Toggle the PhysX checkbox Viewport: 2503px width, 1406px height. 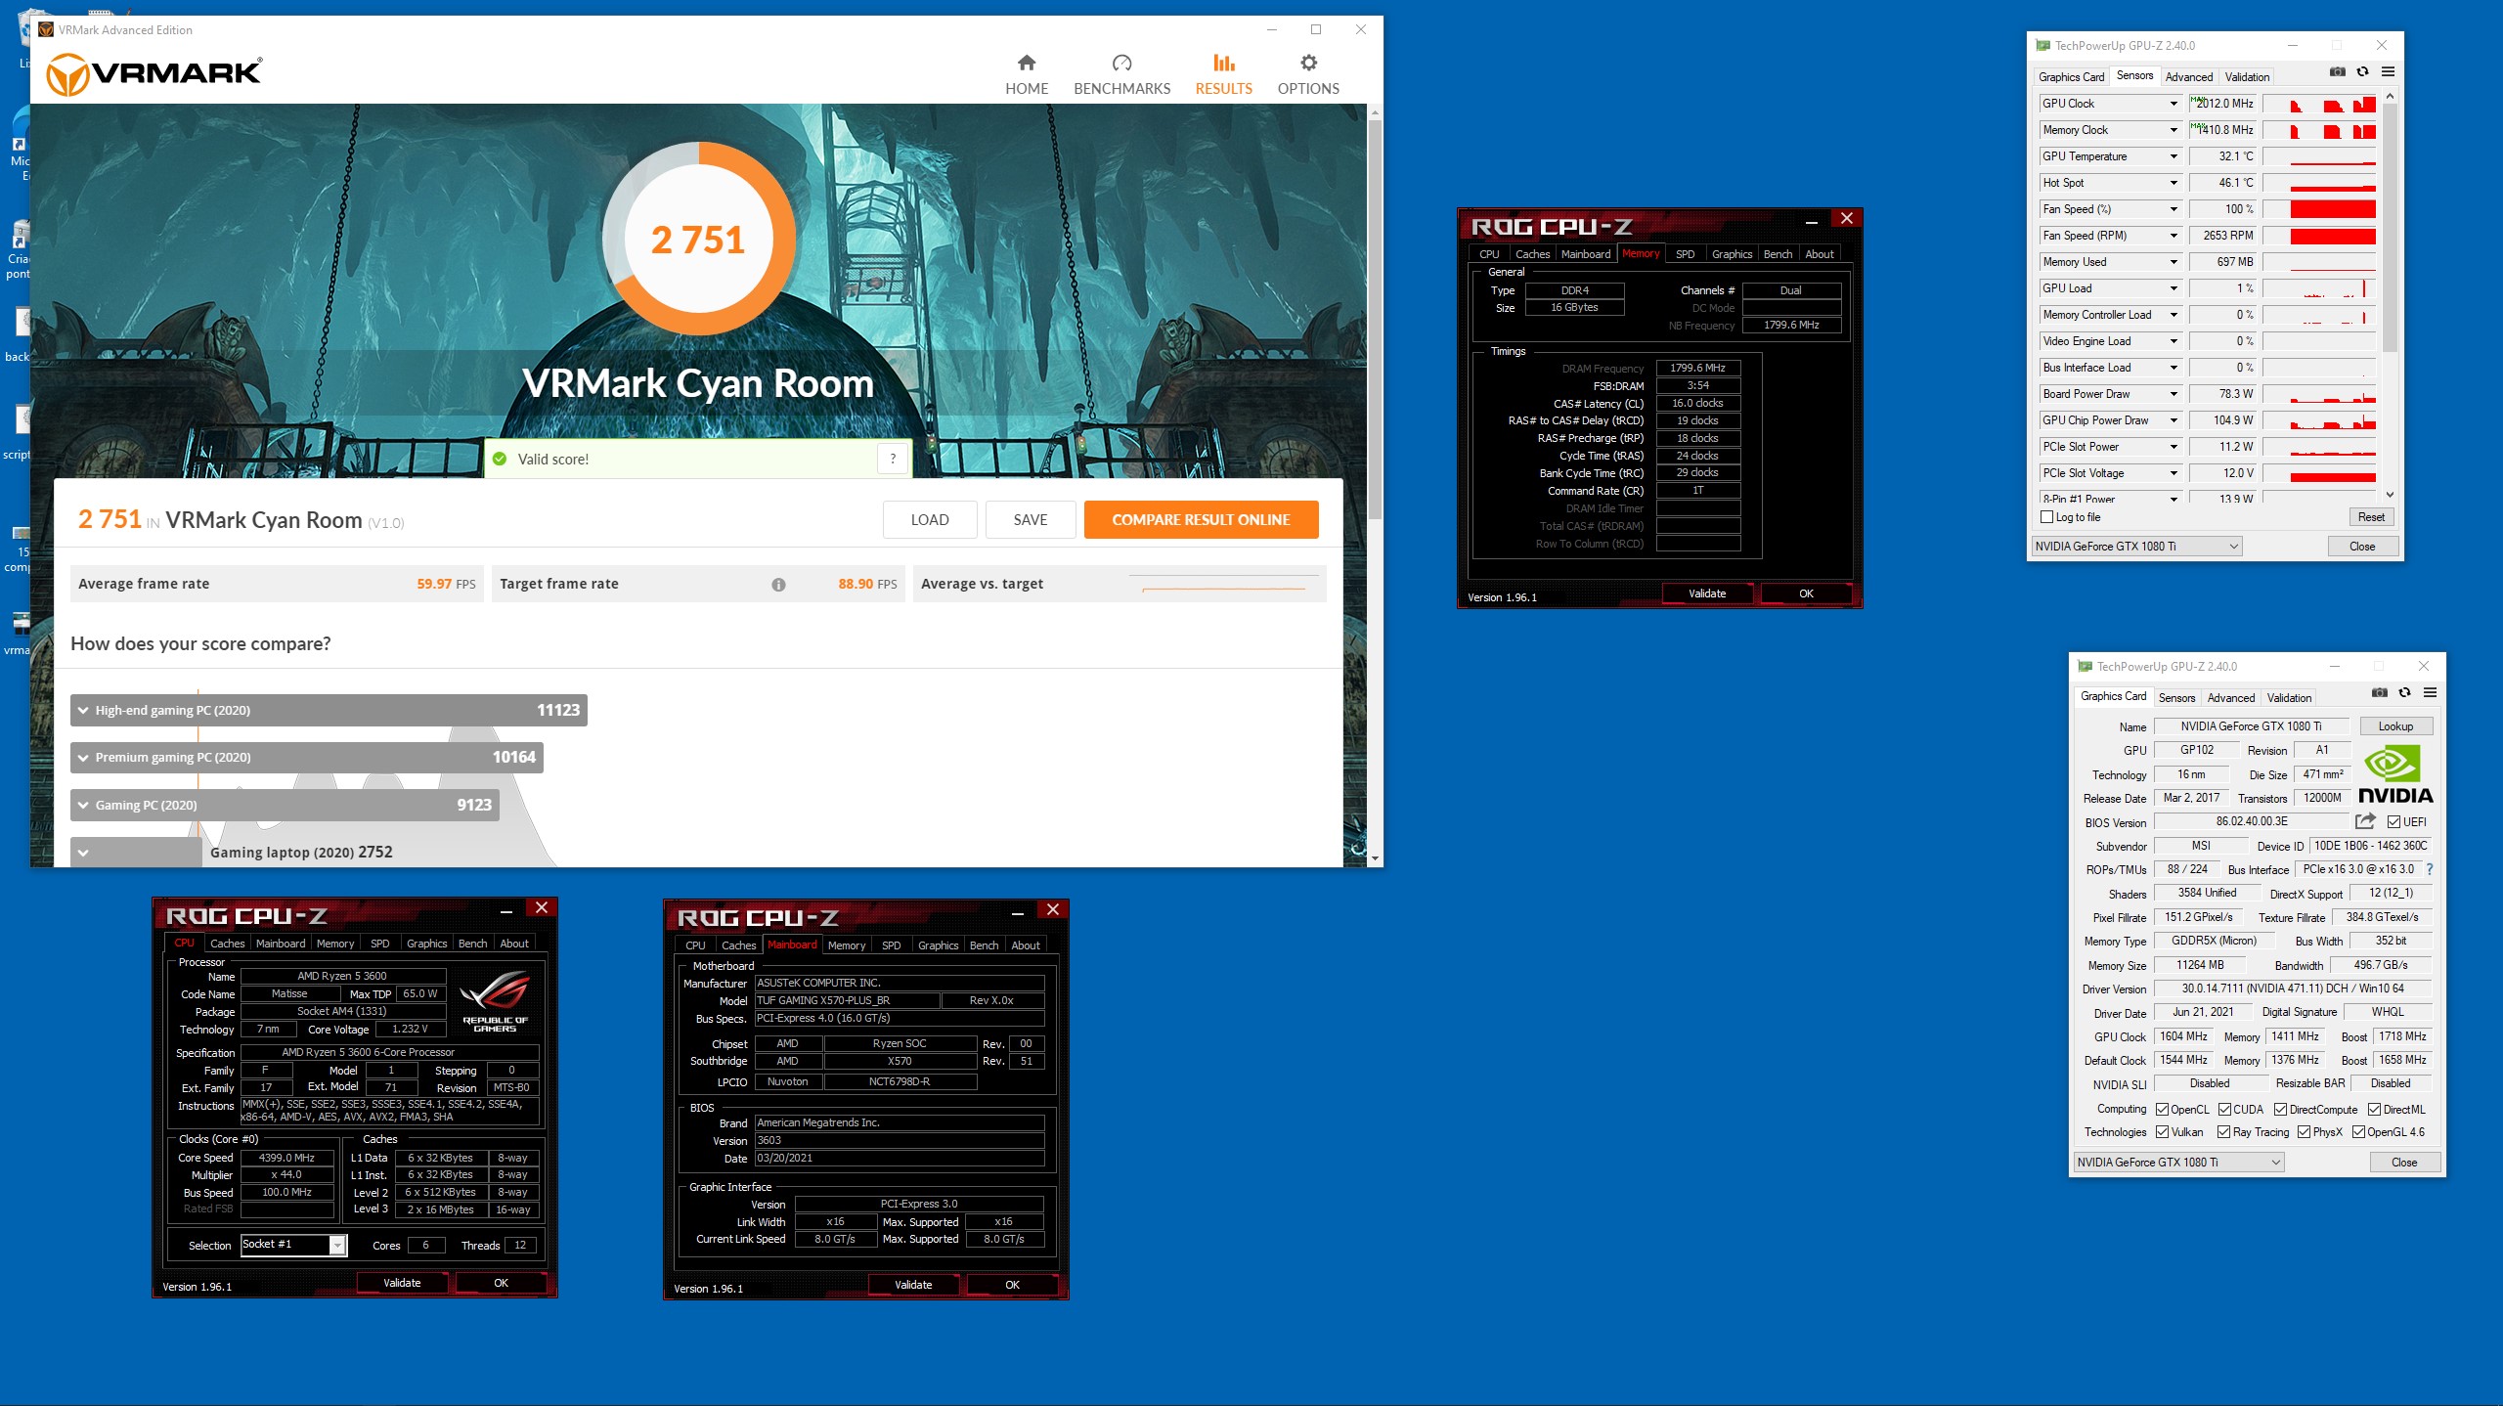click(2304, 1132)
